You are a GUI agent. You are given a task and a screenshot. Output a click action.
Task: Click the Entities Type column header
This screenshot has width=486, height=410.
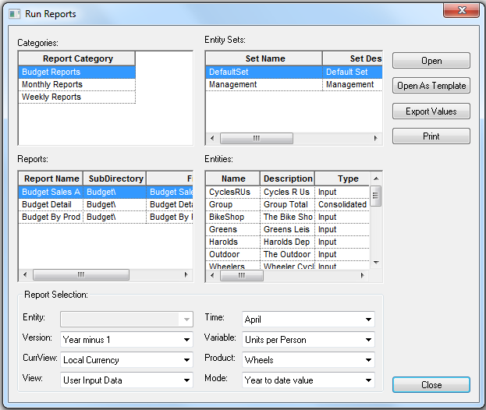click(342, 178)
